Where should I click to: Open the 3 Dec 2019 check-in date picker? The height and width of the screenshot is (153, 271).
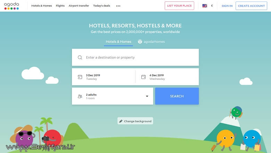click(x=104, y=77)
